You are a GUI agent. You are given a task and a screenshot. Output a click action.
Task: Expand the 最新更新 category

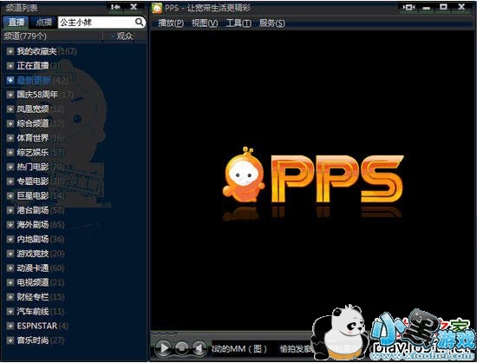point(10,80)
